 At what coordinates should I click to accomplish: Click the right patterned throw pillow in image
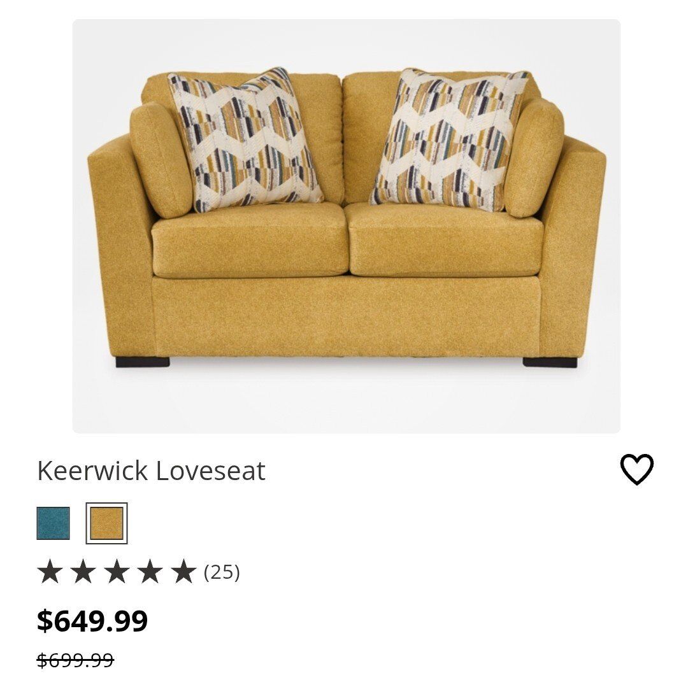click(x=448, y=139)
